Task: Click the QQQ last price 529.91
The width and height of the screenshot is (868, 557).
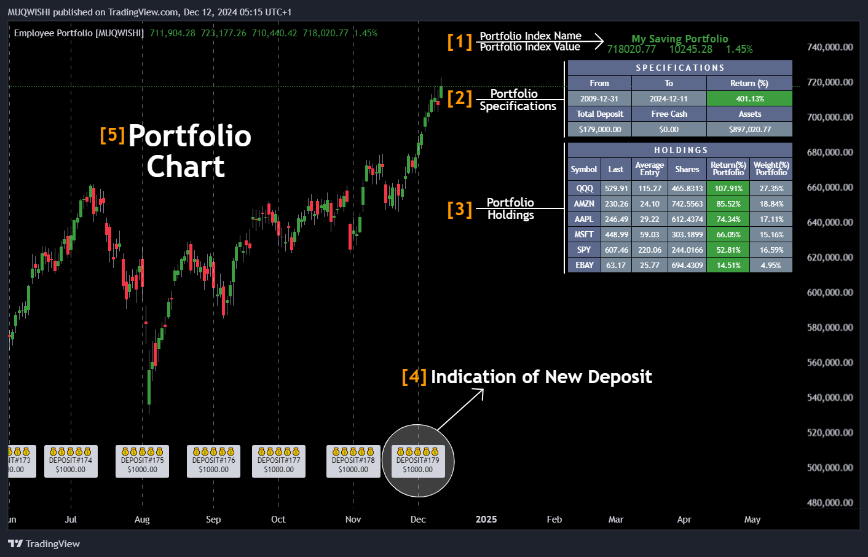Action: (x=616, y=188)
